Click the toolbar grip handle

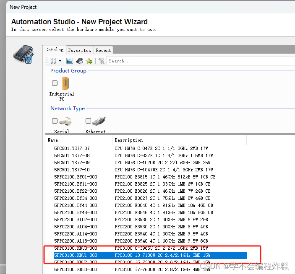47,61
